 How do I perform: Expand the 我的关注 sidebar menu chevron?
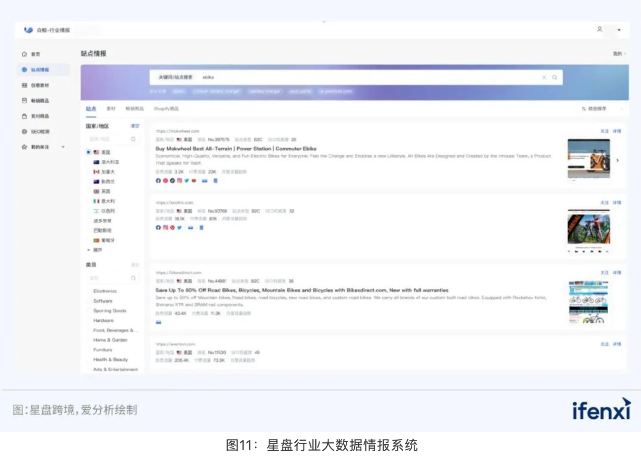click(x=63, y=147)
